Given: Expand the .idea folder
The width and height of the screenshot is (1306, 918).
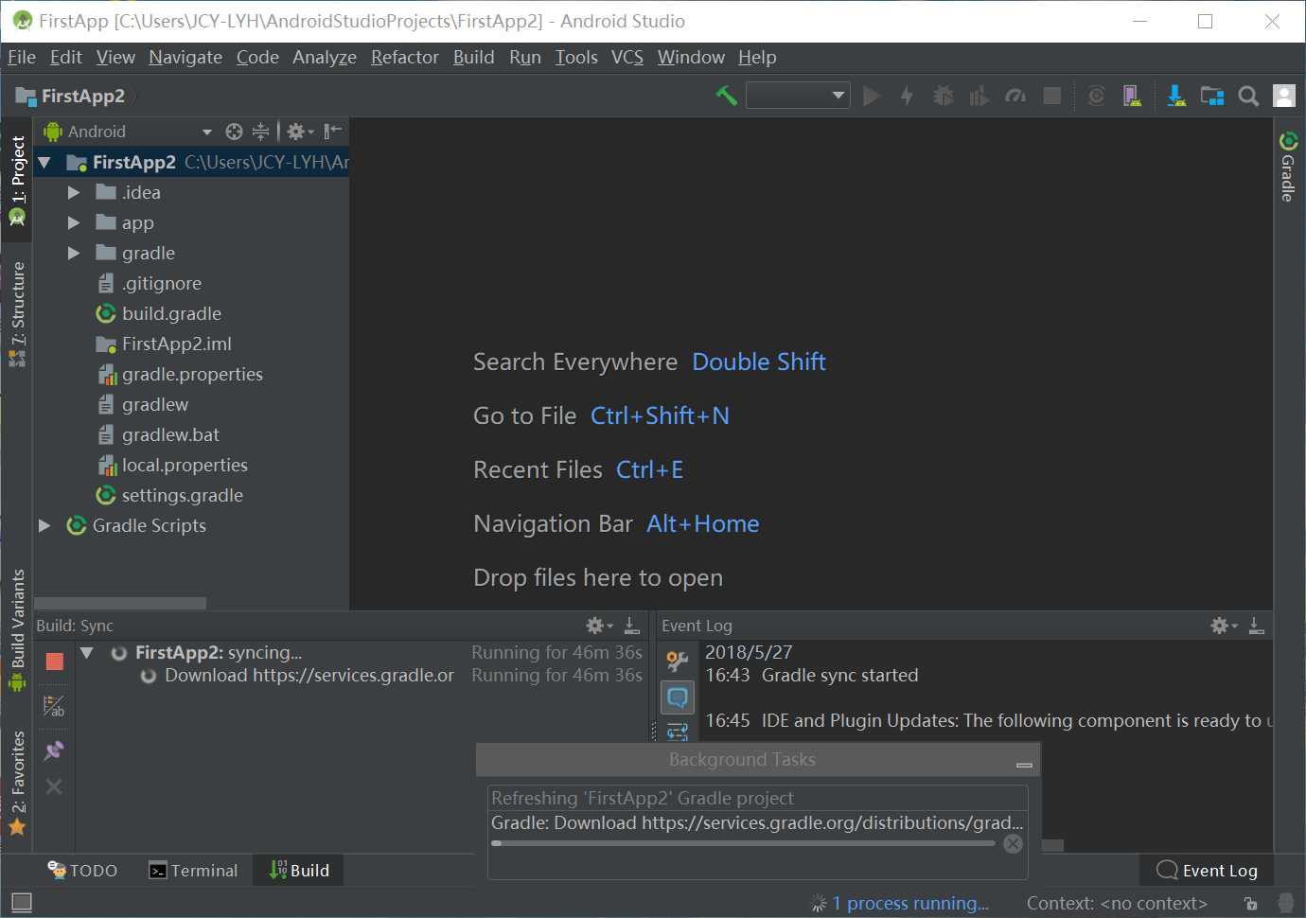Looking at the screenshot, I should (x=74, y=192).
